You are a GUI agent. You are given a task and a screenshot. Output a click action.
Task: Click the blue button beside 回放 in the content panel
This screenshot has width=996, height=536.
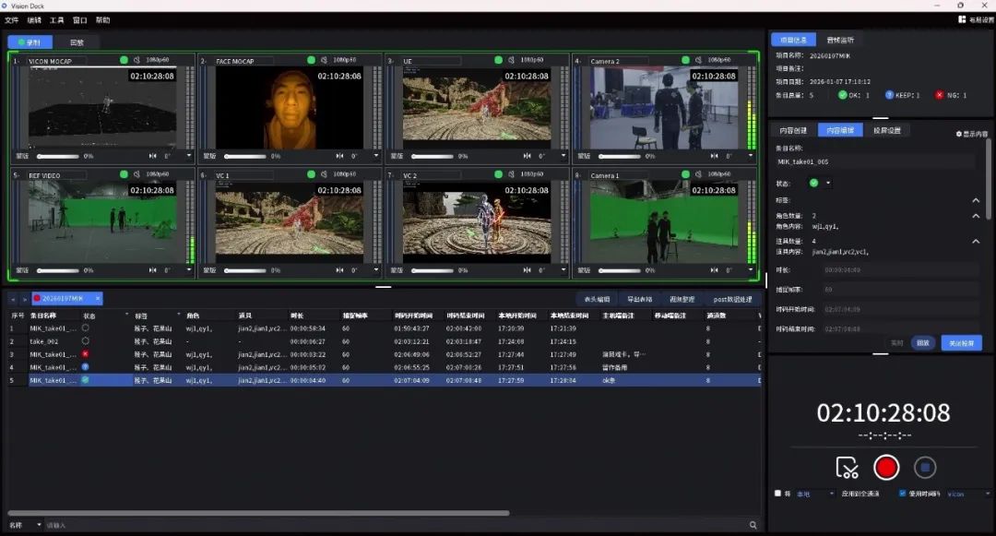tap(962, 343)
